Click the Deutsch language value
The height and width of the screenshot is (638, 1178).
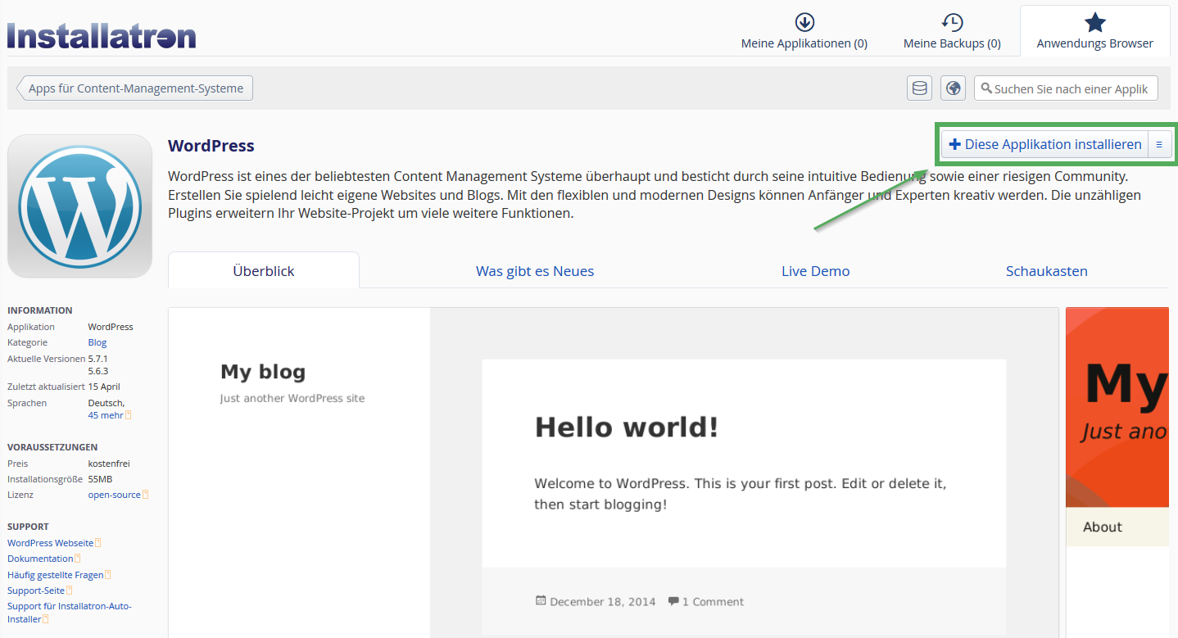click(106, 403)
